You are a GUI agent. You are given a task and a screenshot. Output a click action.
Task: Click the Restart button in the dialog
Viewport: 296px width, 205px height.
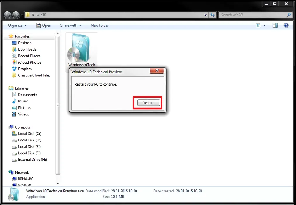tap(148, 103)
